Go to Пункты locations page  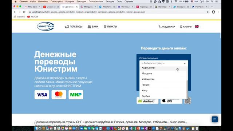click(110, 27)
